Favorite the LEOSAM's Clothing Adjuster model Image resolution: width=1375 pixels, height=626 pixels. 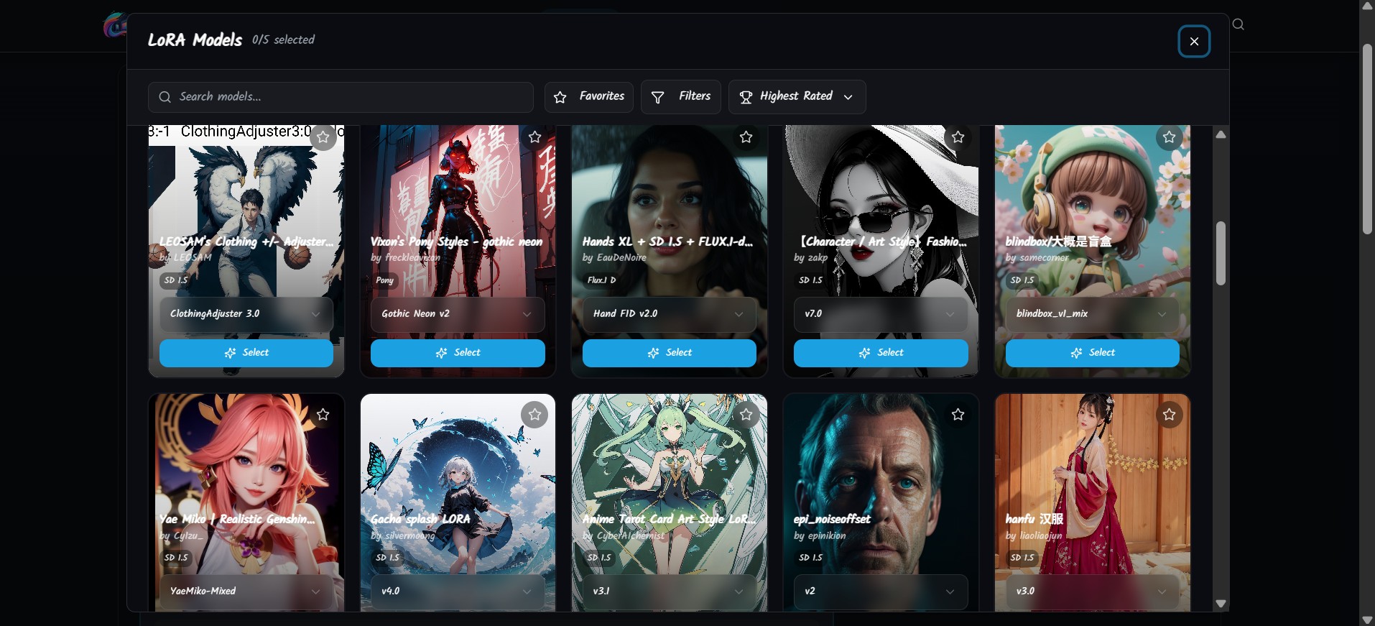pyautogui.click(x=323, y=137)
